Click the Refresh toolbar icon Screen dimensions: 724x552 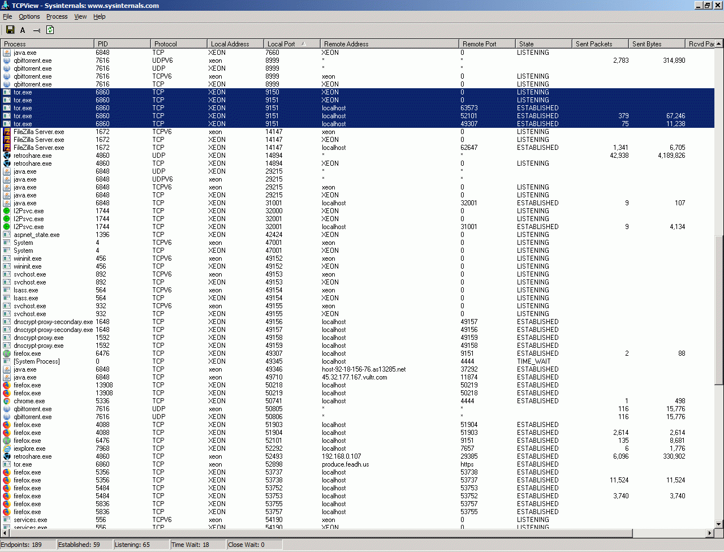(50, 30)
